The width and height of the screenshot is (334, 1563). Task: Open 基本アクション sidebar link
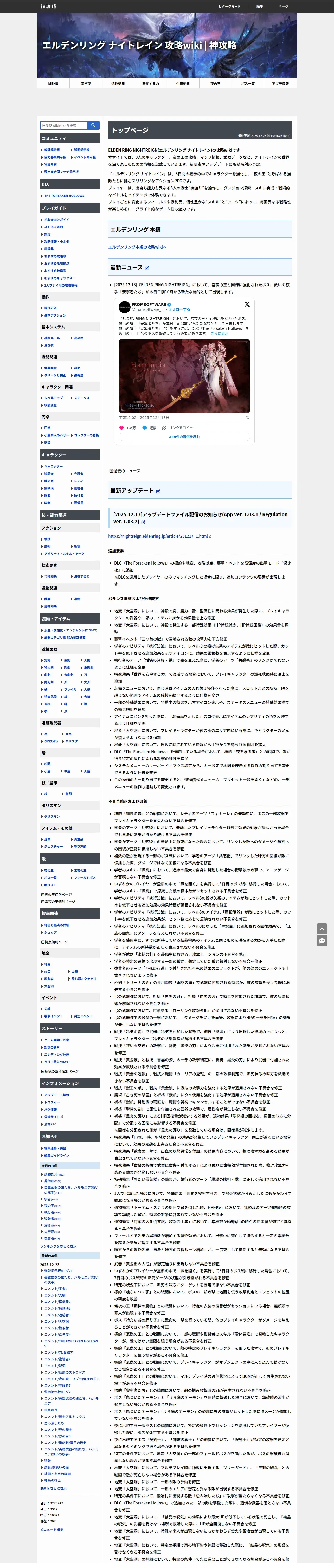tap(55, 315)
